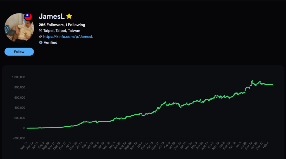The height and width of the screenshot is (159, 286).
Task: Click the gold star icon beside JamesL
Action: pyautogui.click(x=69, y=16)
